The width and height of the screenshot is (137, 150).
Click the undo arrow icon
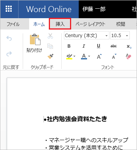[9, 38]
